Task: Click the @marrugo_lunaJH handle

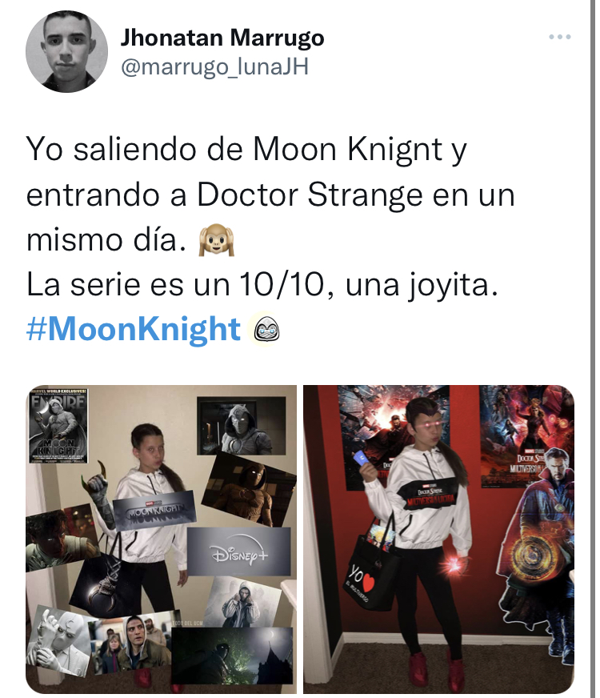Action: coord(214,67)
